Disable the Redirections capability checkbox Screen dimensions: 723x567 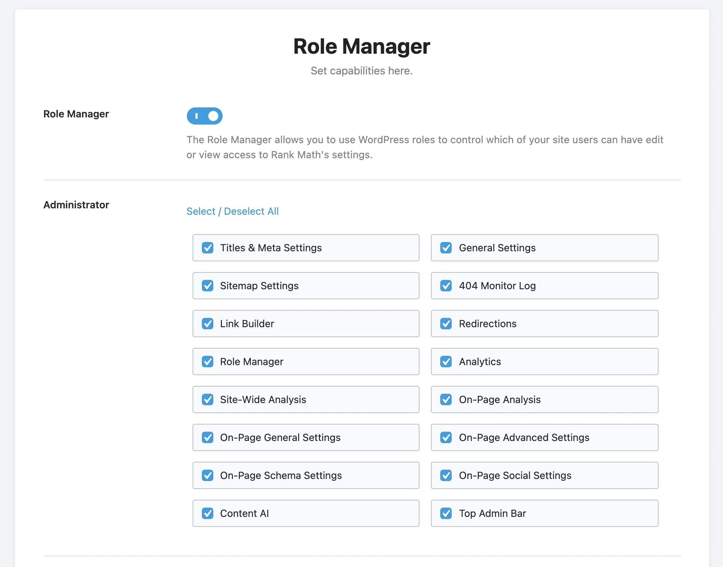tap(446, 324)
